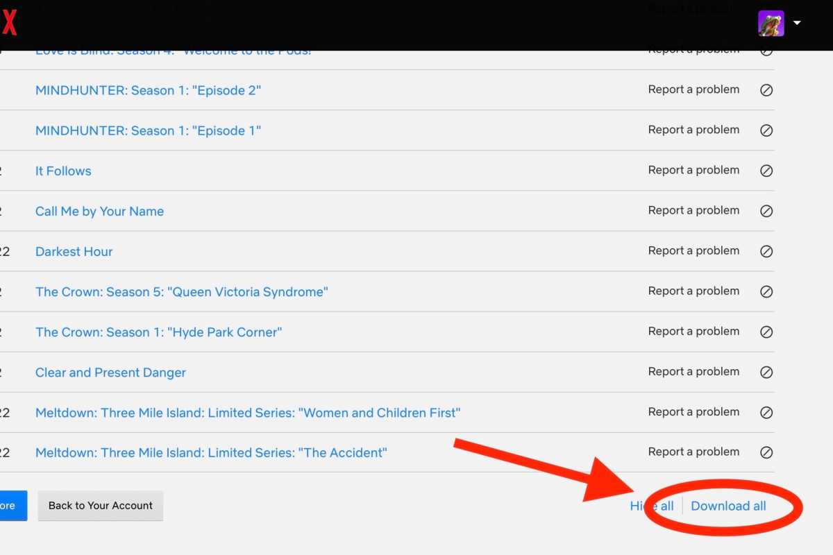
Task: Hide Darkest Hour from viewing history
Action: [766, 251]
